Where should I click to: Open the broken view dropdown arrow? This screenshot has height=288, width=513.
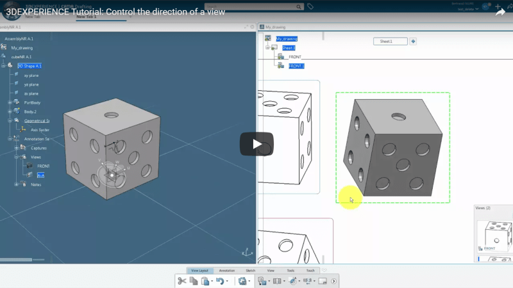[314, 281]
